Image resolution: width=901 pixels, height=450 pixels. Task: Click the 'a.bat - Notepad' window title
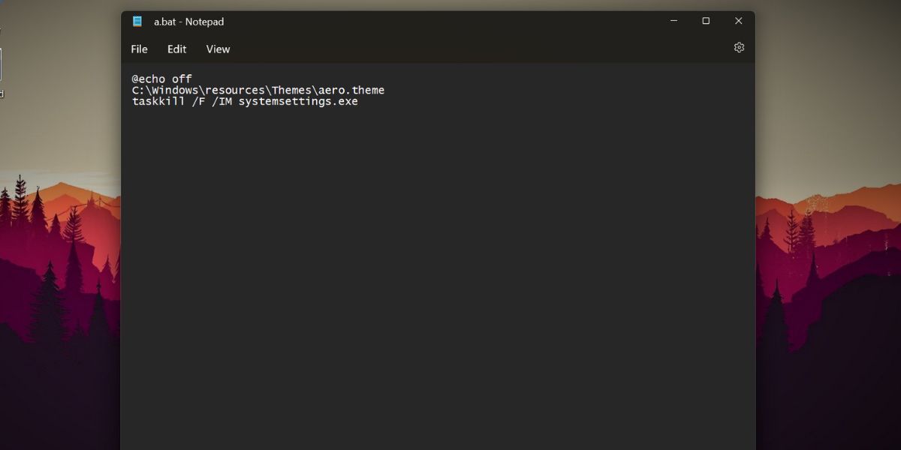coord(188,22)
